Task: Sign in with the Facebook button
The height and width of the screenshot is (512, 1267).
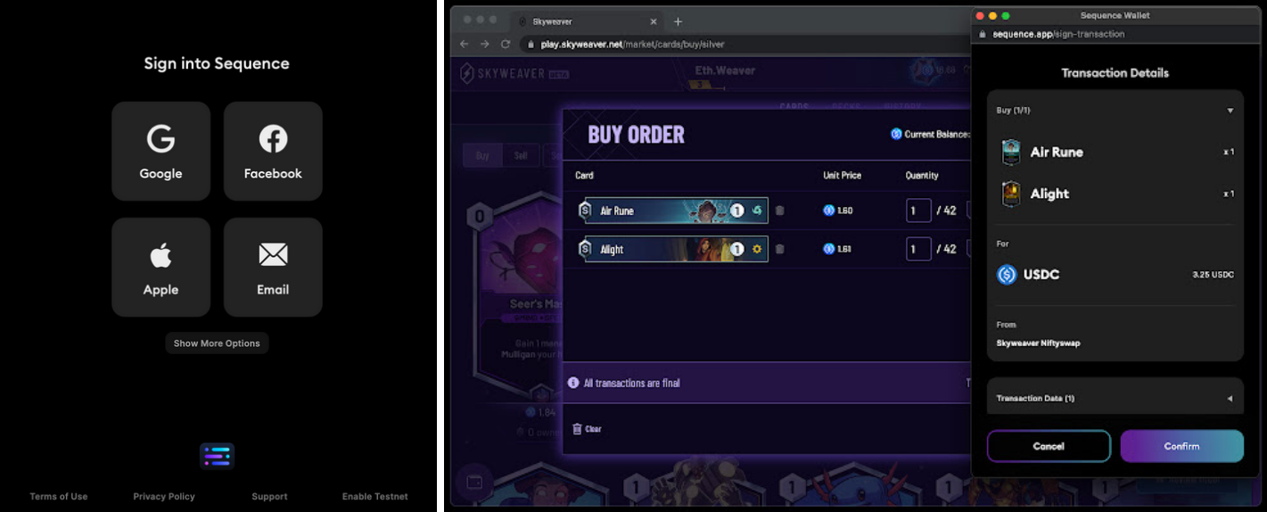Action: (273, 151)
